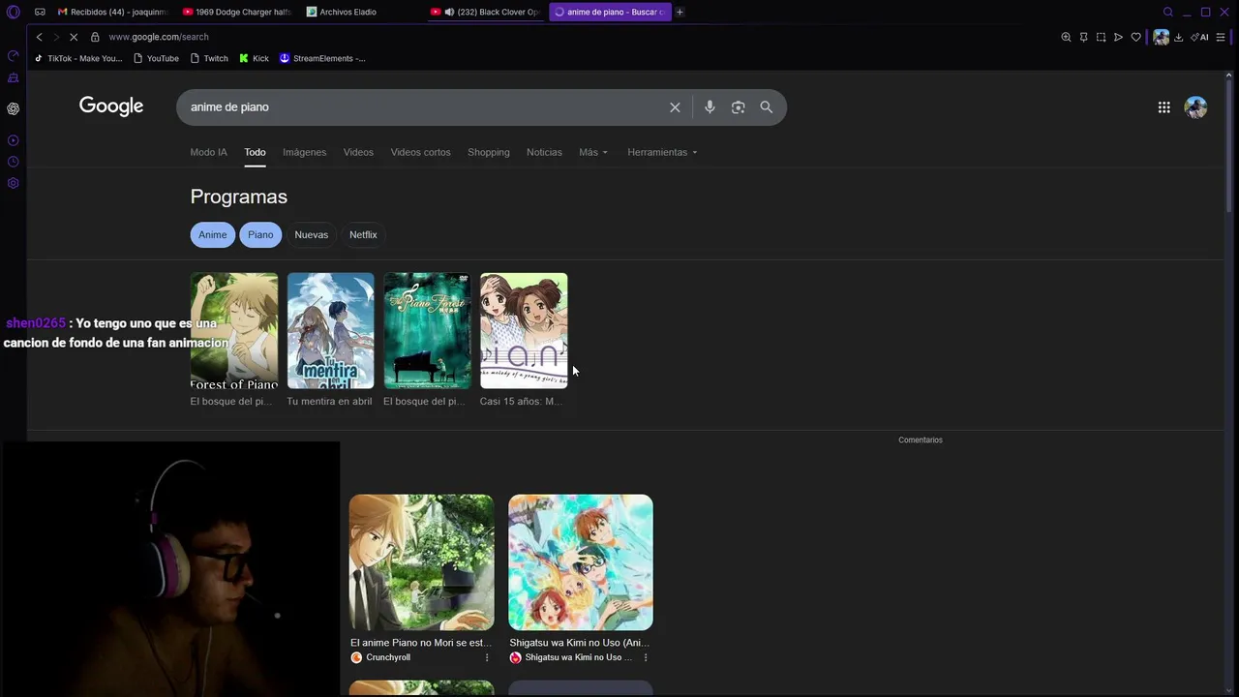The image size is (1239, 697).
Task: Search by image with camera lens icon
Action: pos(738,107)
